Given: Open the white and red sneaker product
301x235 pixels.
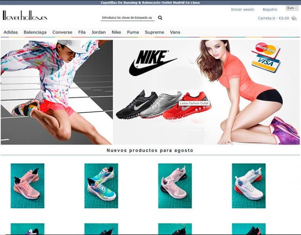Looking at the screenshot, I should [248, 186].
